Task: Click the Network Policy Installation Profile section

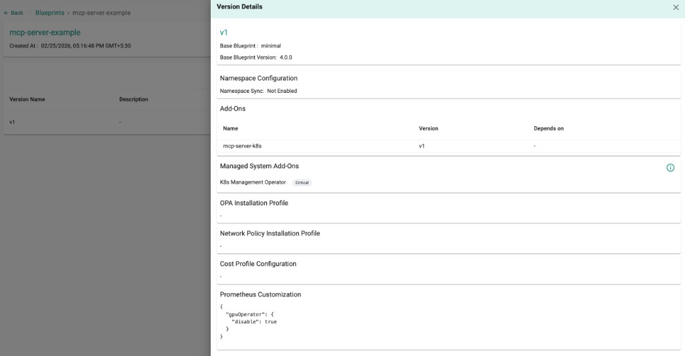Action: pos(270,234)
